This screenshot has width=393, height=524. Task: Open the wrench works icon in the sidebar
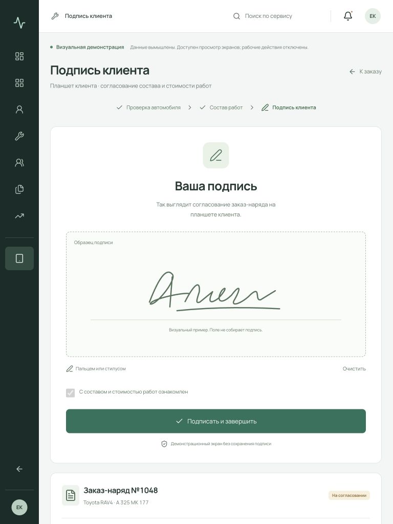point(19,136)
